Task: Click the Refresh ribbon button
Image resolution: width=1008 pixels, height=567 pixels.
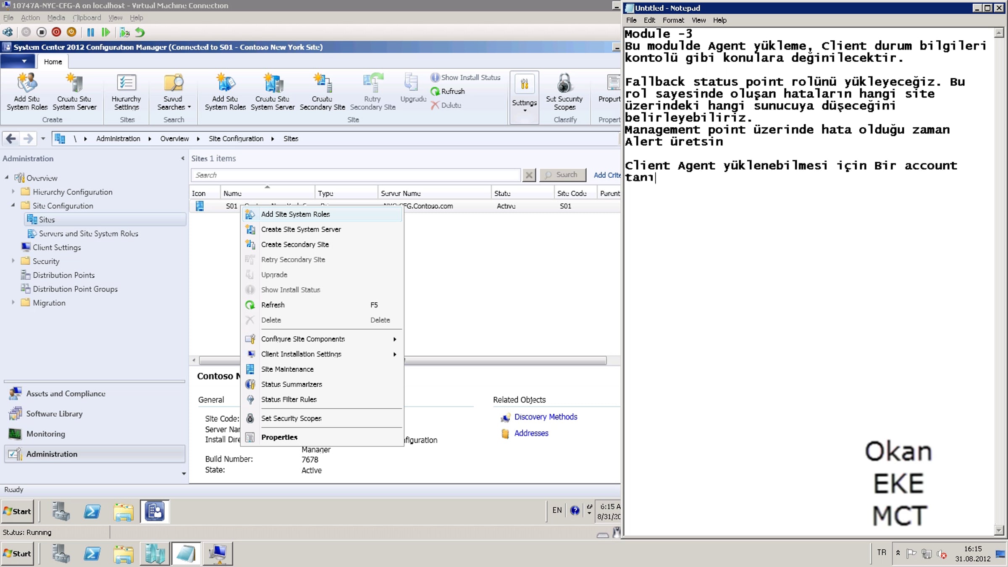Action: coord(448,91)
